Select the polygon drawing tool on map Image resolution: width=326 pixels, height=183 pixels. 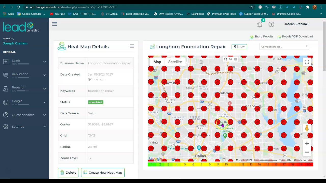click(230, 59)
